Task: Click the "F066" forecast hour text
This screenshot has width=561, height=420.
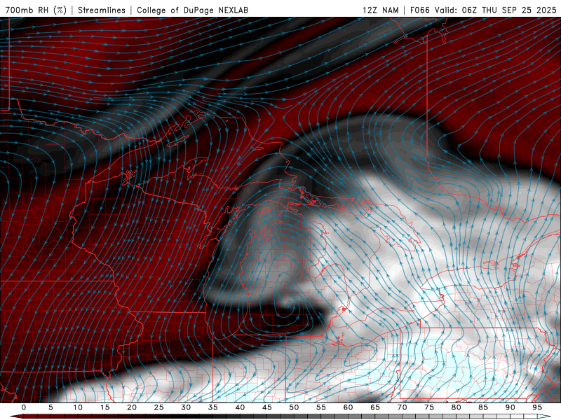Action: tap(420, 10)
